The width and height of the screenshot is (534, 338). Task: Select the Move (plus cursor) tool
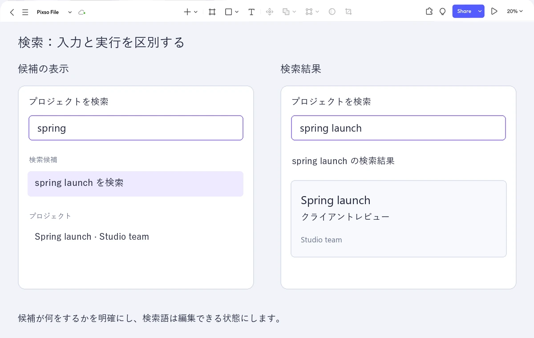187,12
